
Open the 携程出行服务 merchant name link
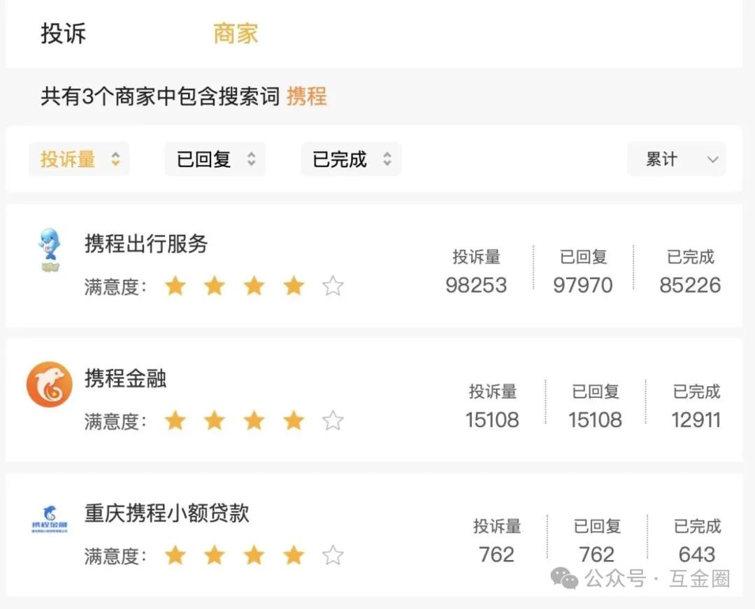[146, 243]
